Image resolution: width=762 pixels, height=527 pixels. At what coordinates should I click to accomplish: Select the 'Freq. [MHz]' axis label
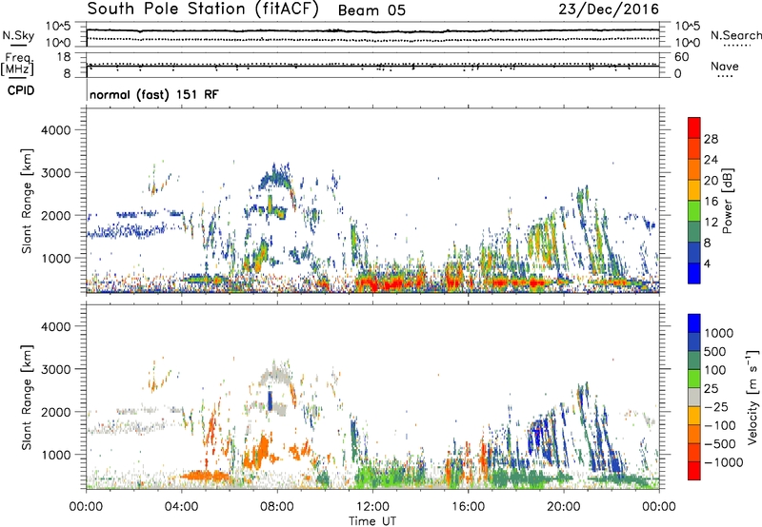click(18, 64)
